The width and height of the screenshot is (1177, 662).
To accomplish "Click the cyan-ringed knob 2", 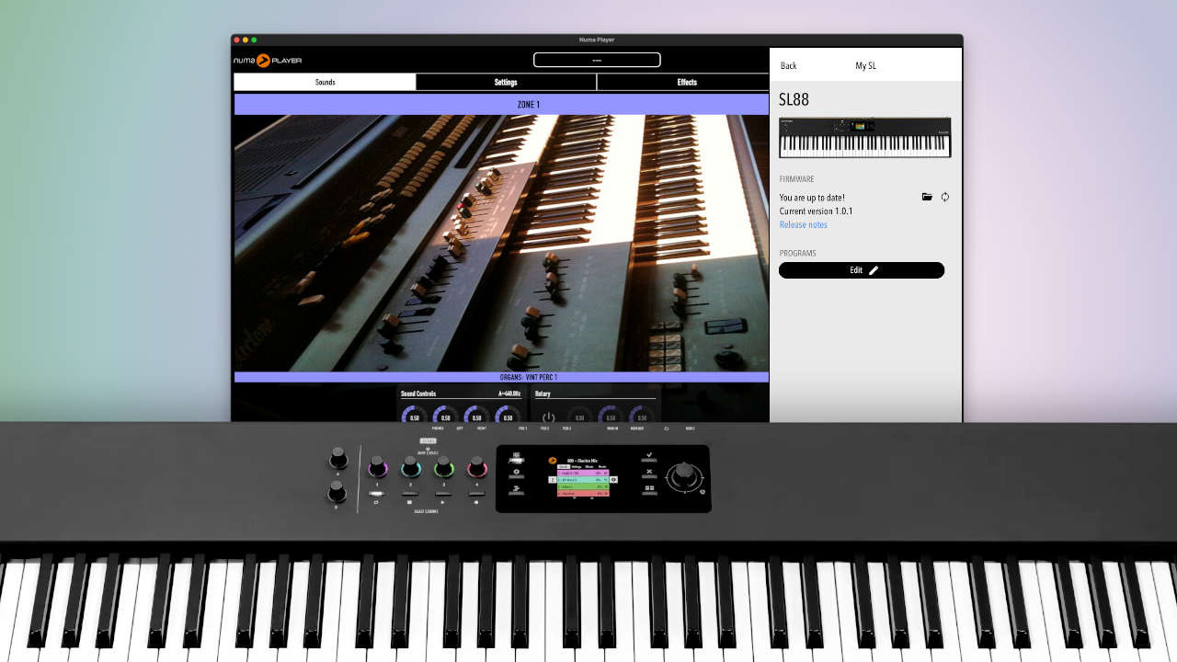I will click(411, 465).
